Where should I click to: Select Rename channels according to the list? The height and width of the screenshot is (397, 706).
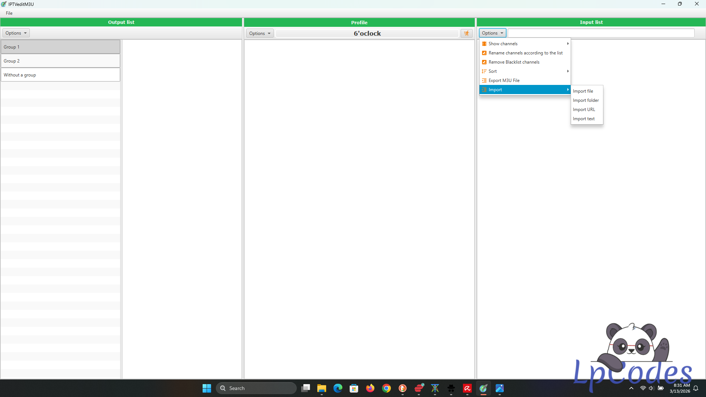point(525,53)
